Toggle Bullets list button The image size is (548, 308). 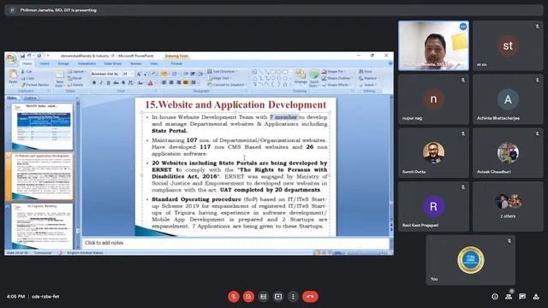pyautogui.click(x=164, y=74)
